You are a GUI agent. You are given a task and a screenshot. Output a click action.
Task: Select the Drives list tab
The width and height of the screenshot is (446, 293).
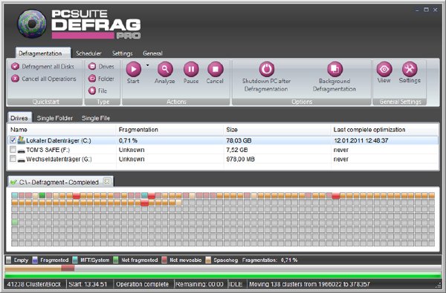(x=19, y=118)
